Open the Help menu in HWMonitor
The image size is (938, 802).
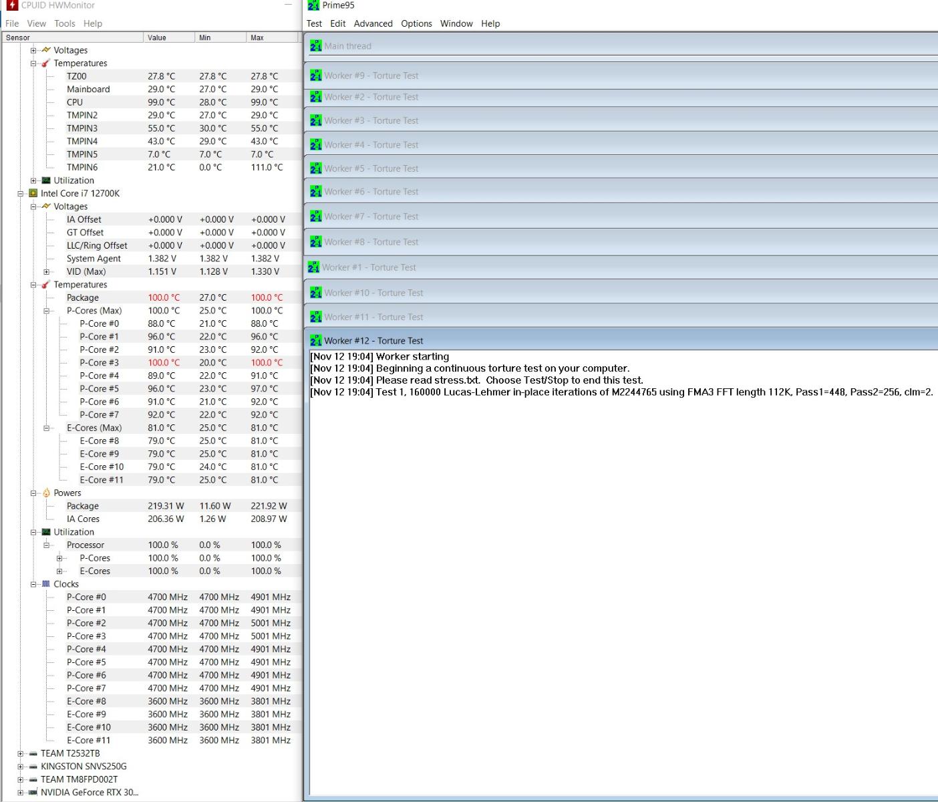[x=93, y=23]
